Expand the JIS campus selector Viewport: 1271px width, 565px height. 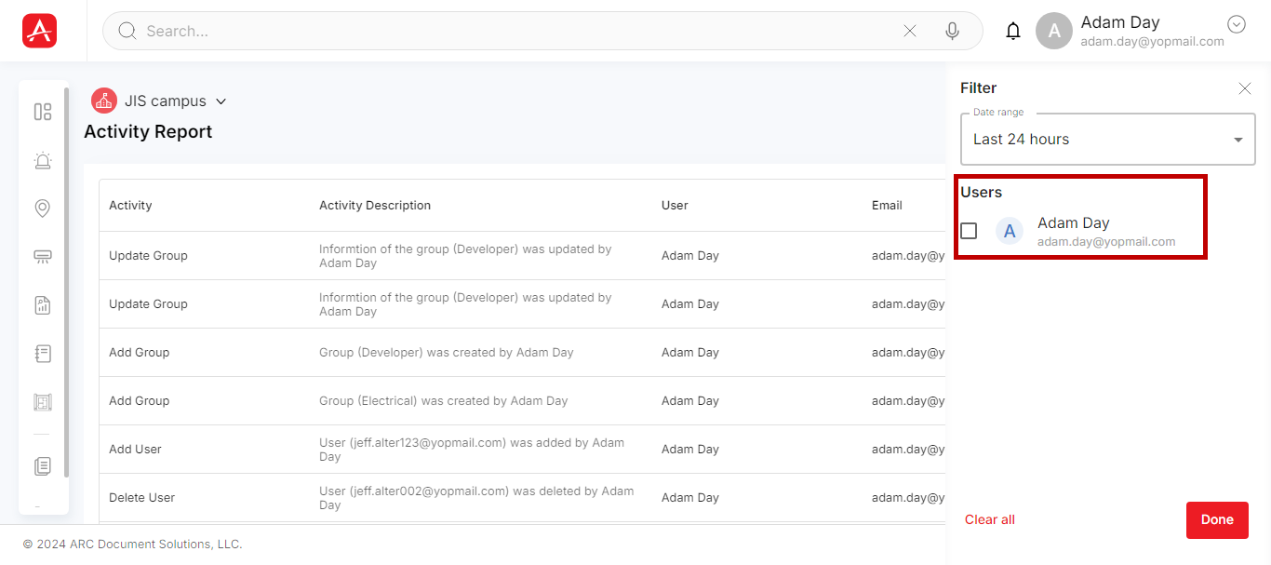tap(221, 101)
